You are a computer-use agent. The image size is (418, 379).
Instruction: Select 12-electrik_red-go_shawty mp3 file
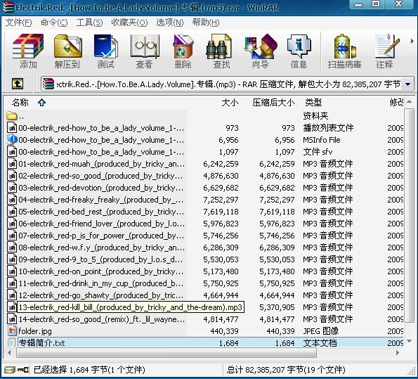click(100, 295)
